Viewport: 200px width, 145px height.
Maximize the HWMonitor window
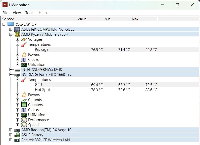pos(177,5)
